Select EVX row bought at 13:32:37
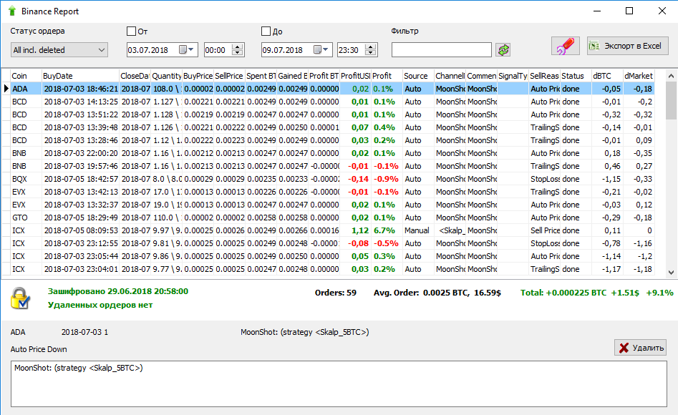 [332, 205]
